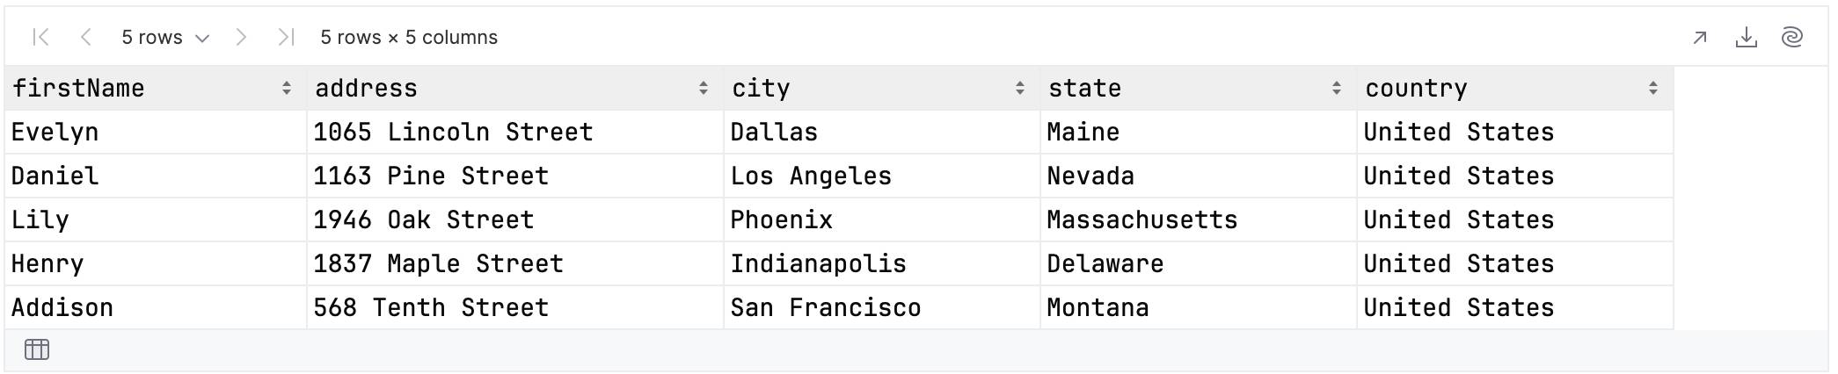Click the spiral icon in toolbar

1792,37
